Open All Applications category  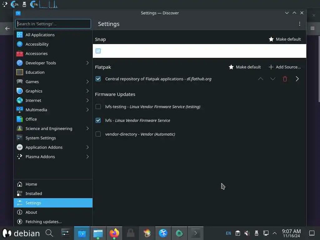53,35
